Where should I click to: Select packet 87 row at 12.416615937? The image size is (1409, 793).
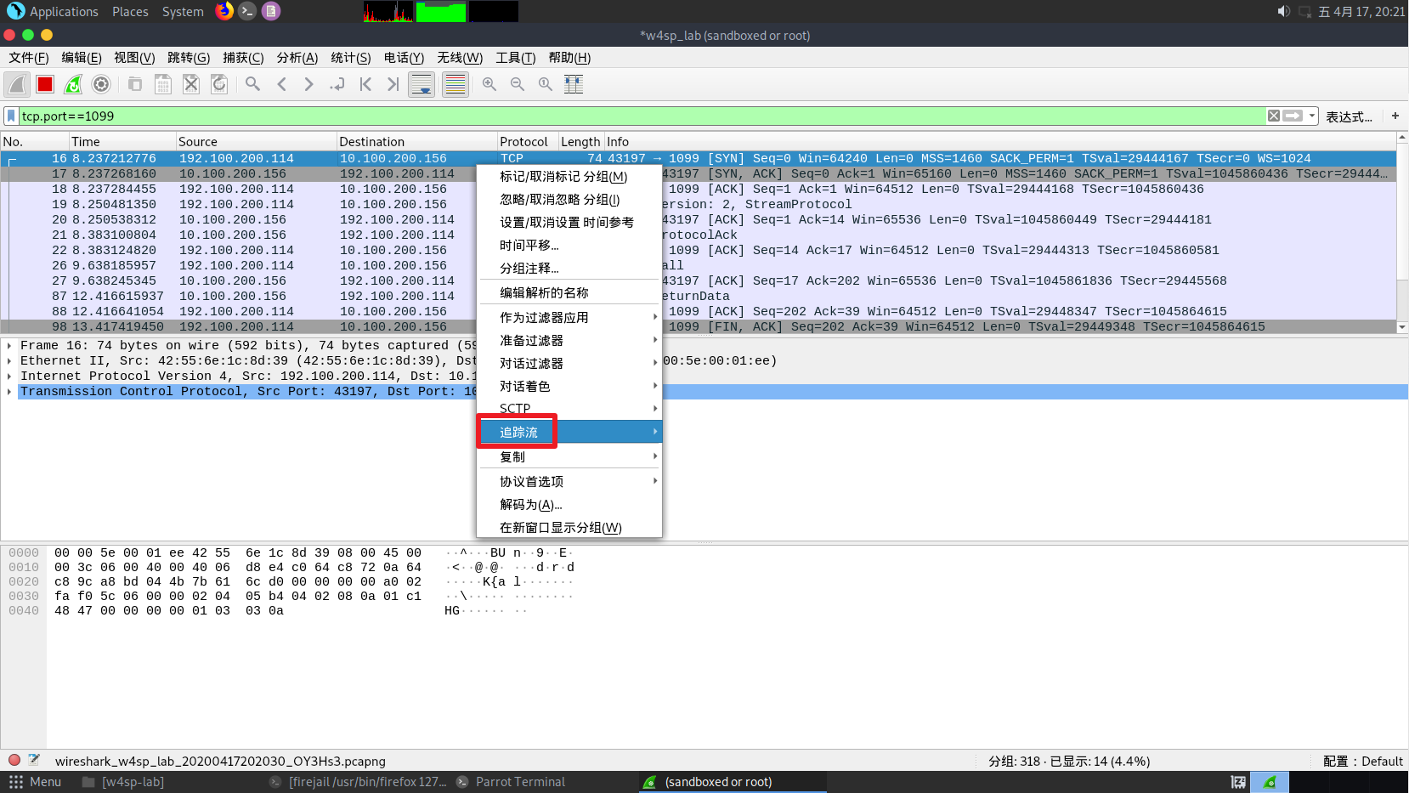click(x=698, y=297)
